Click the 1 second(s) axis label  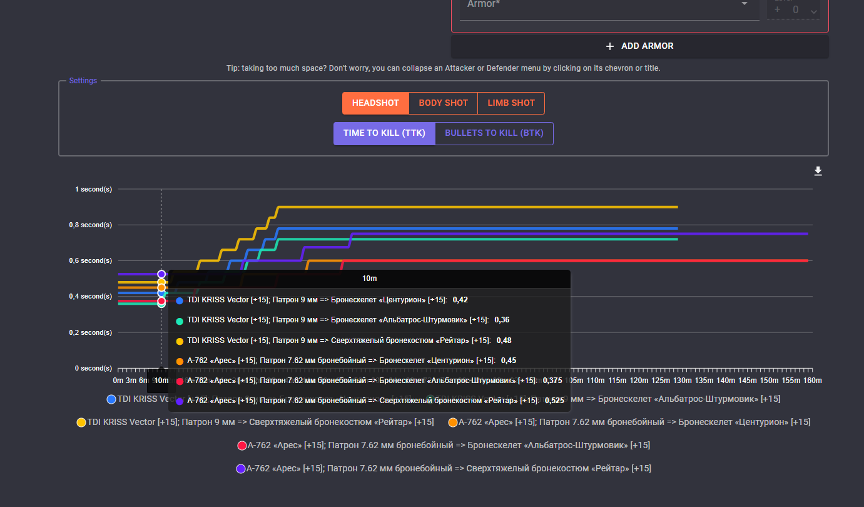point(93,189)
